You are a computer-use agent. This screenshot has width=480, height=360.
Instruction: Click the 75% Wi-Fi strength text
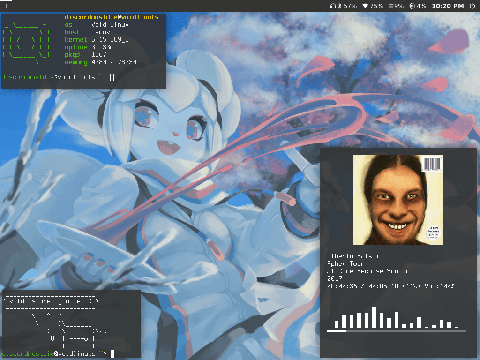pos(376,6)
